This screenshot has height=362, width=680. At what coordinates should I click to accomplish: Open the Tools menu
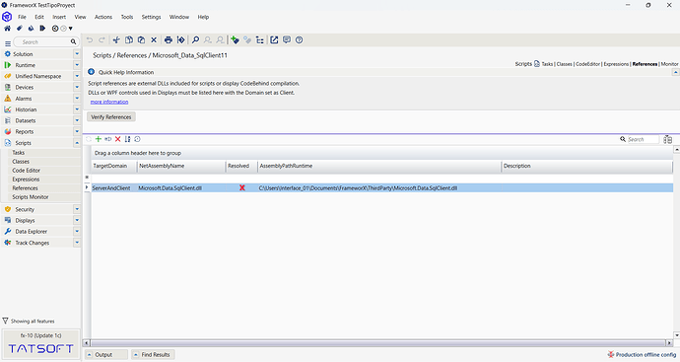[x=127, y=17]
